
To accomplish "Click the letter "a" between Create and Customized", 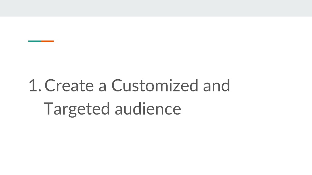I will tap(102, 87).
